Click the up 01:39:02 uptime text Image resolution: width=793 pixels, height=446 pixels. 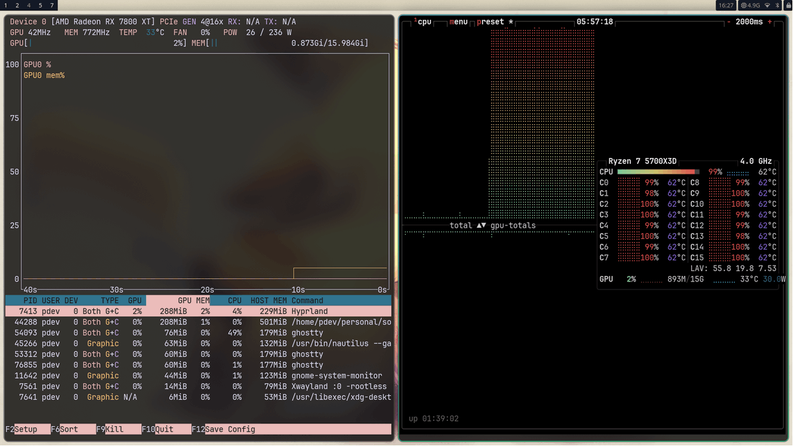[434, 419]
